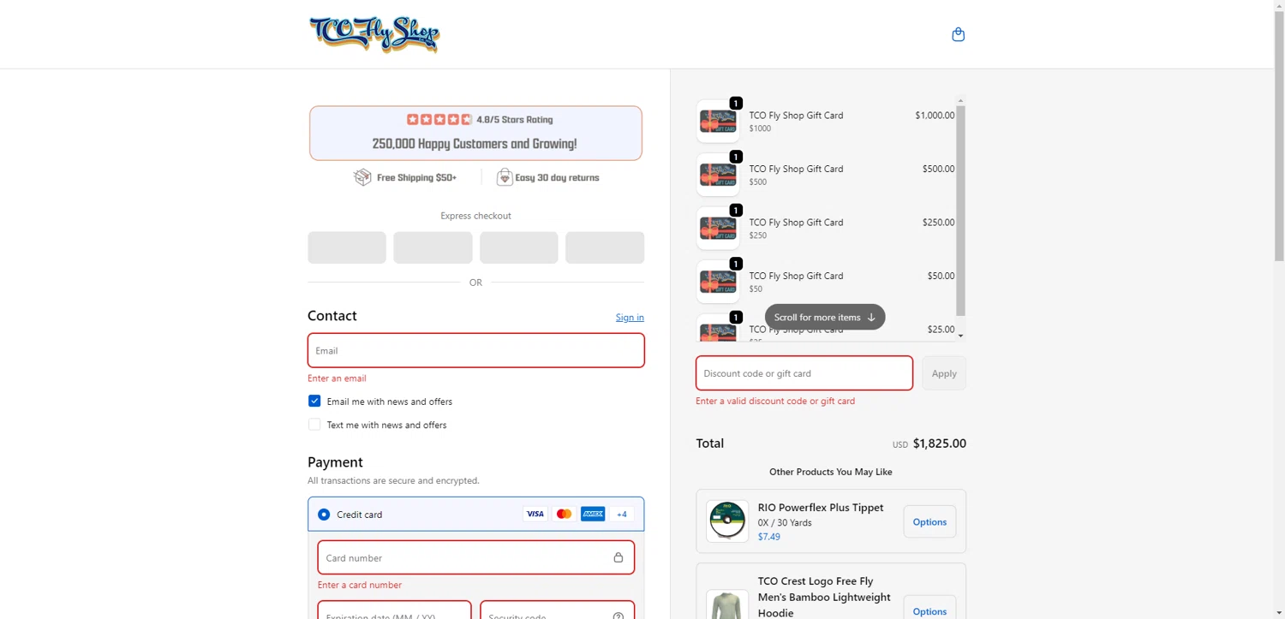This screenshot has width=1285, height=619.
Task: Click the second express checkout button
Action: click(x=433, y=247)
